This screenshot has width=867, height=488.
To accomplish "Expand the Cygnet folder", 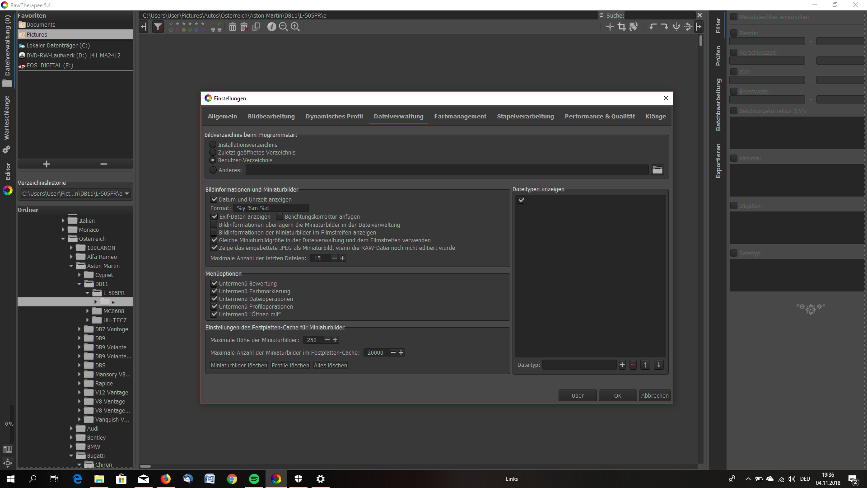I will pyautogui.click(x=79, y=275).
